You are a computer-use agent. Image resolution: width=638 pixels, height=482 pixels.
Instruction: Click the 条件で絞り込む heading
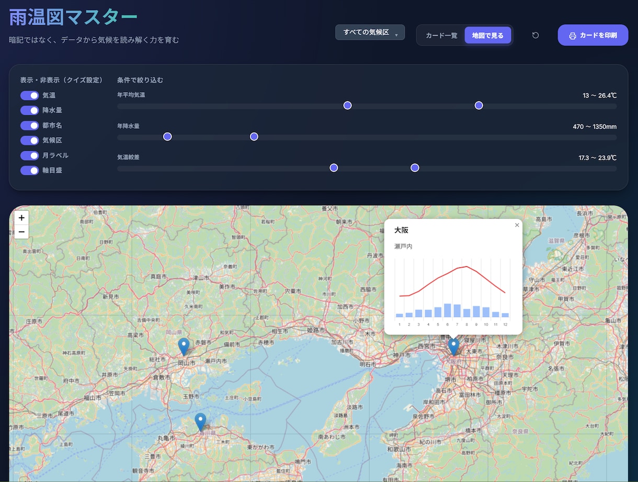coord(140,80)
